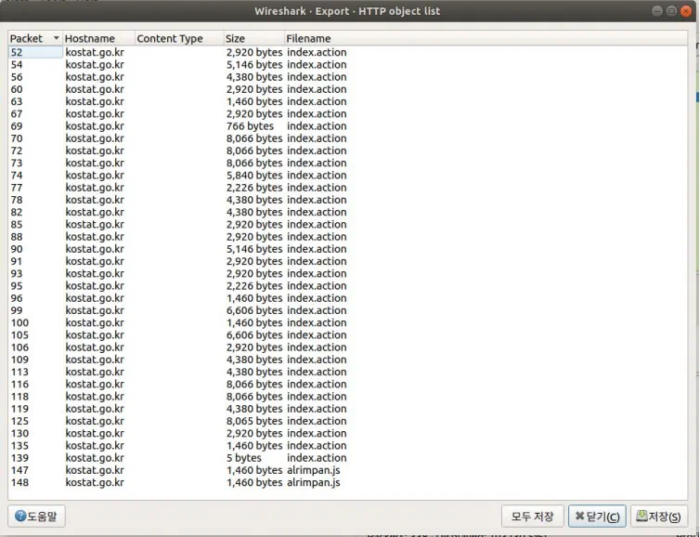The height and width of the screenshot is (537, 700).
Task: Select the row for packet 130
Action: 348,433
